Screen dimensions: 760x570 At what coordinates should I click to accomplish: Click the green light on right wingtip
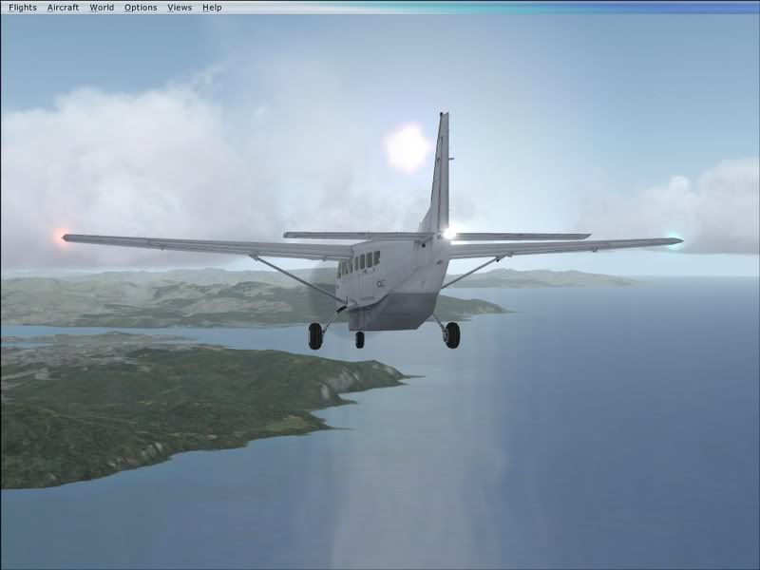(674, 239)
